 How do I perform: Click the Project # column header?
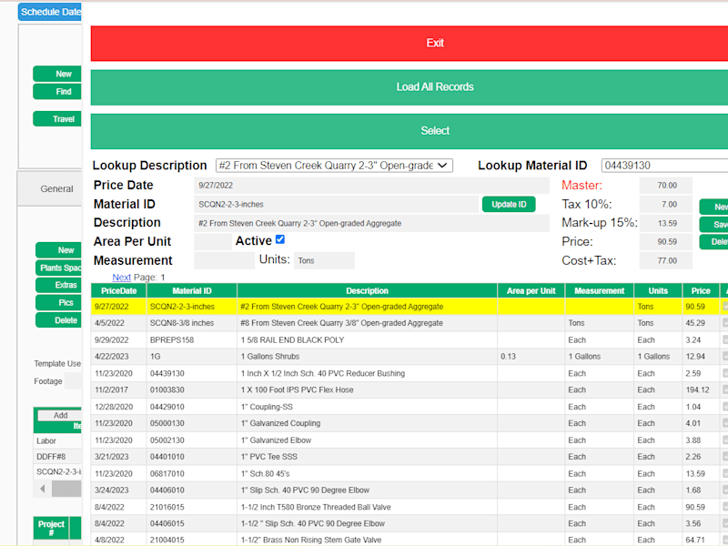pos(51,528)
